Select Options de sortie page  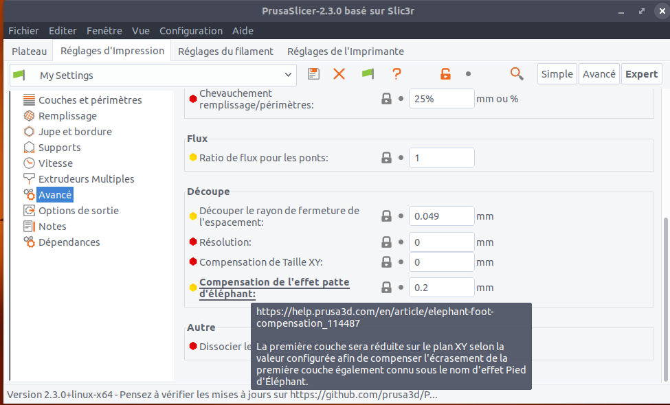78,211
